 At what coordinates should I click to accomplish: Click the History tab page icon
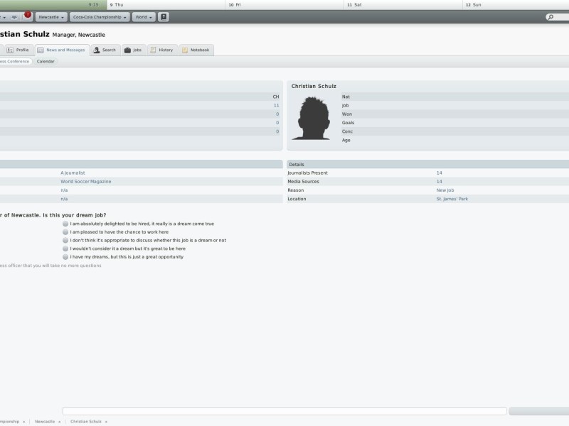(x=154, y=50)
